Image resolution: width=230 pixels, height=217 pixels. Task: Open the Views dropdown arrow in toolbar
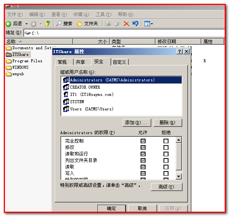(152, 24)
